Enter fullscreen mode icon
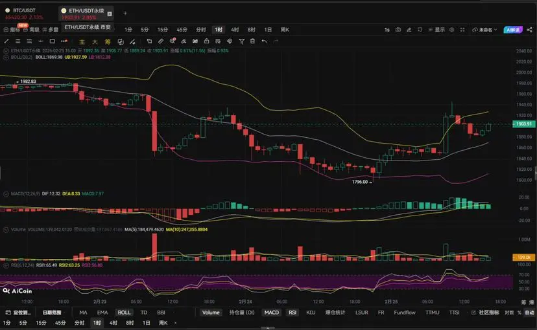Screen dimensions: 537x330 (x=462, y=30)
